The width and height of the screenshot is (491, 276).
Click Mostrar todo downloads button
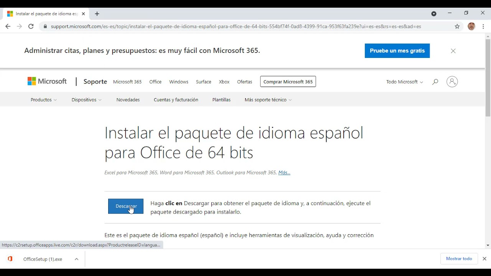459,259
